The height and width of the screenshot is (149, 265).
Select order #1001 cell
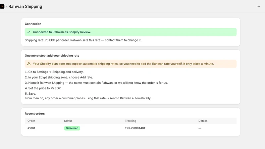coord(31,128)
